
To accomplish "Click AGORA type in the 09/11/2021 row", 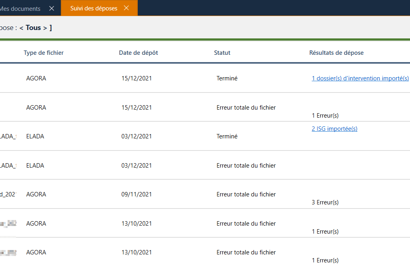I will pos(36,194).
